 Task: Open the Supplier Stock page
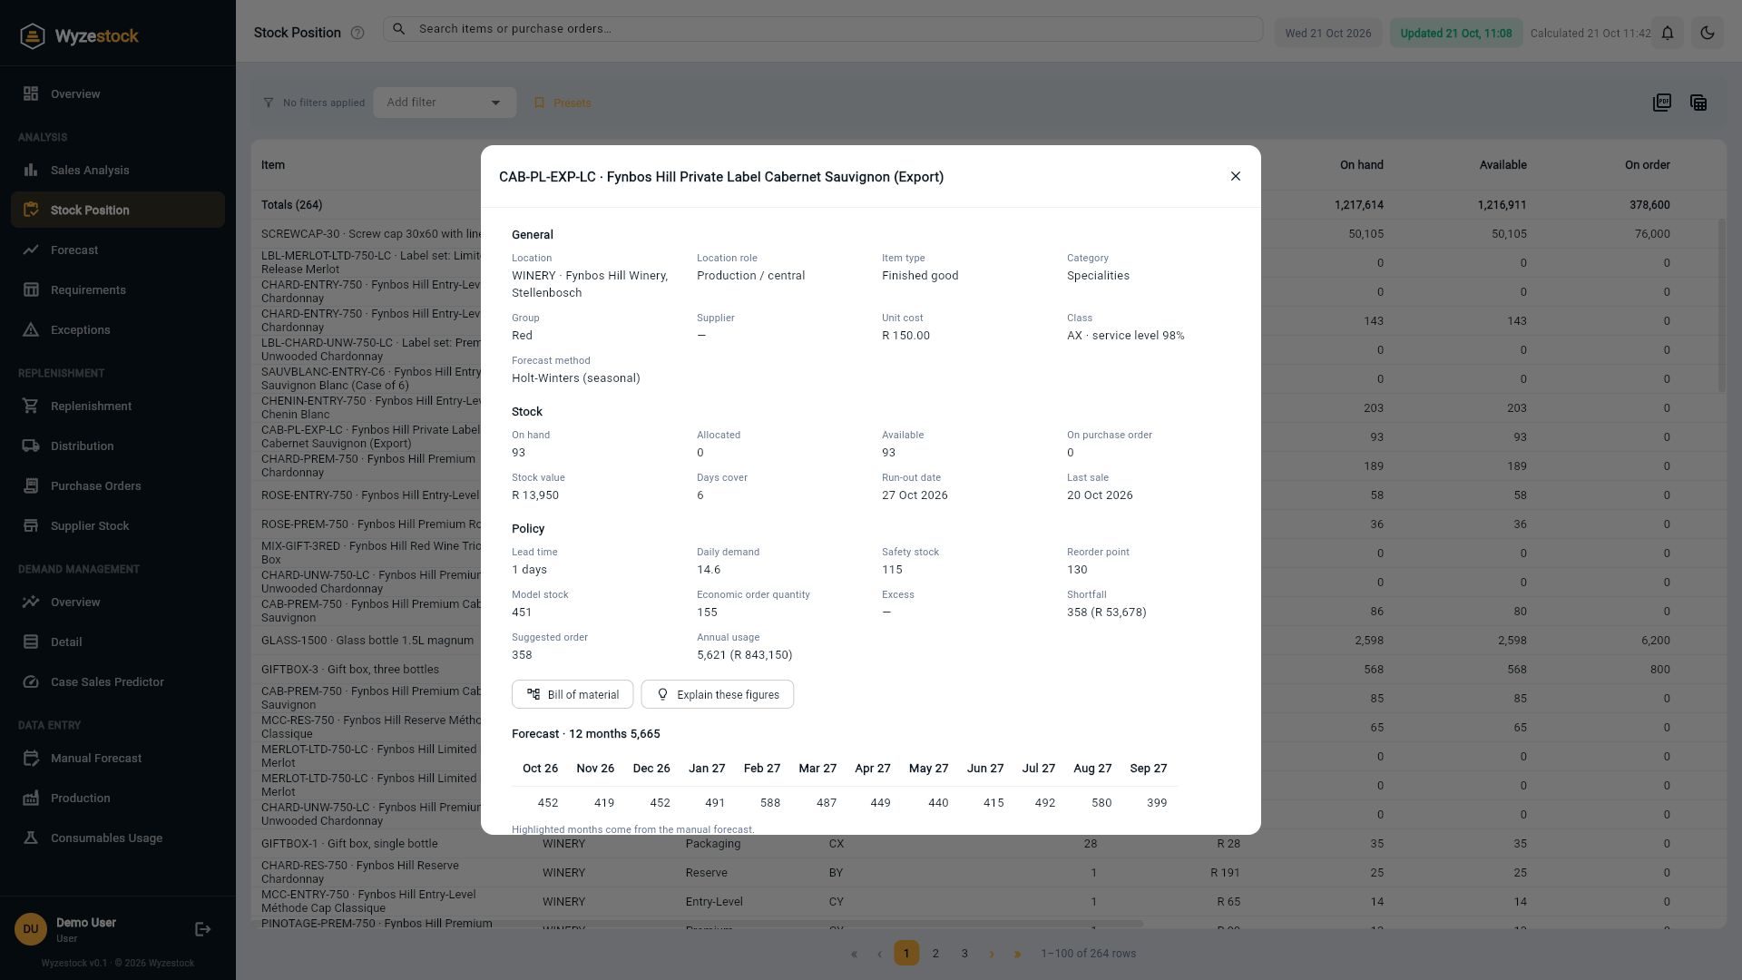click(x=118, y=525)
